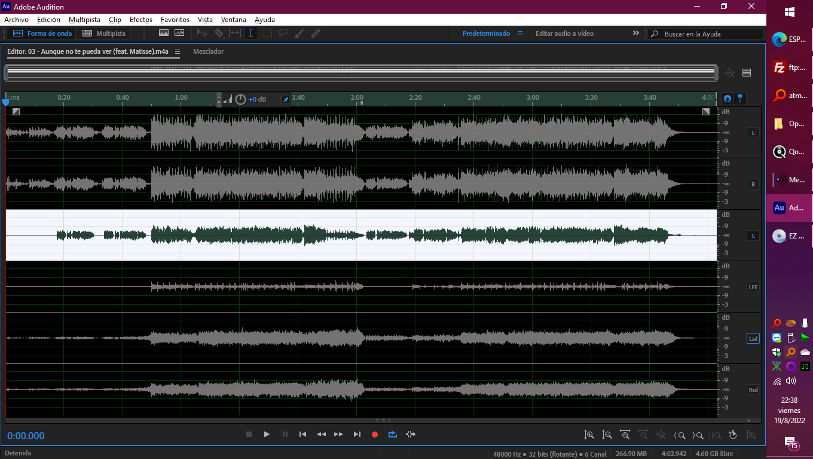Image resolution: width=813 pixels, height=459 pixels.
Task: Expand more workspaces with double chevron
Action: point(635,33)
